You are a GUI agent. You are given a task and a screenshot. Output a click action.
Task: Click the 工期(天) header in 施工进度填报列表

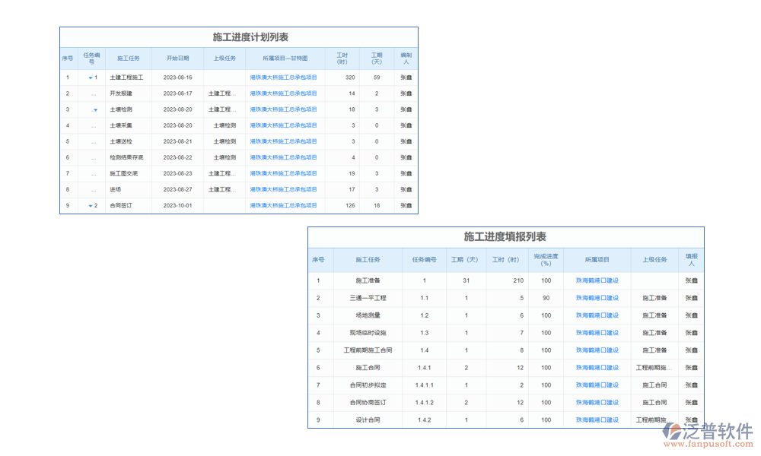464,260
